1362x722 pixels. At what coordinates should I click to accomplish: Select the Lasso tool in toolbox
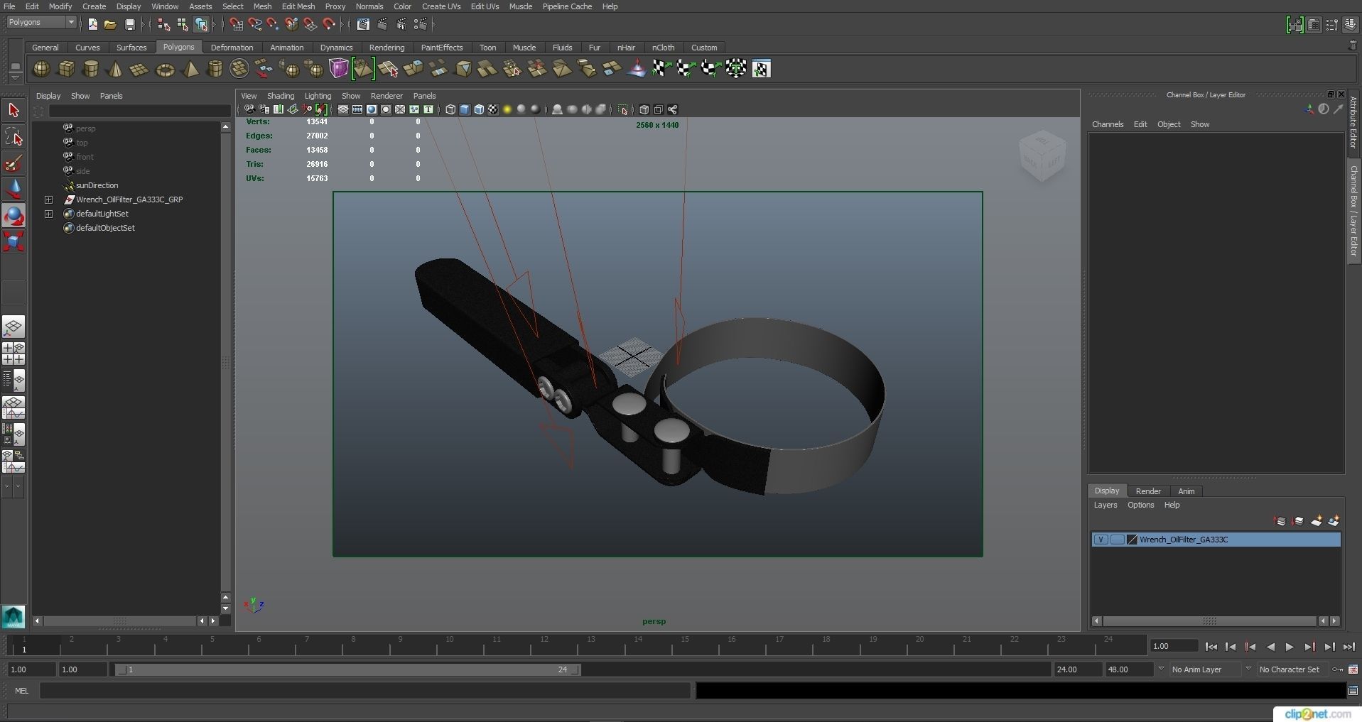(13, 137)
